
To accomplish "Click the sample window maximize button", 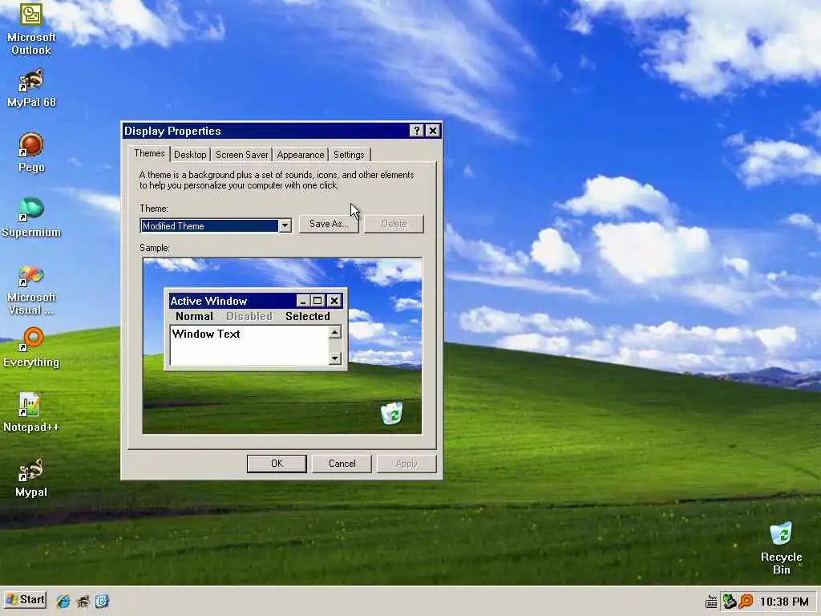I will 317,301.
